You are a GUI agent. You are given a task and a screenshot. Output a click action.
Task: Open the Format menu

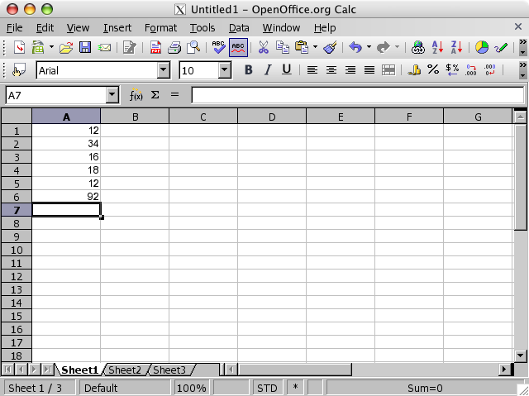pyautogui.click(x=160, y=27)
